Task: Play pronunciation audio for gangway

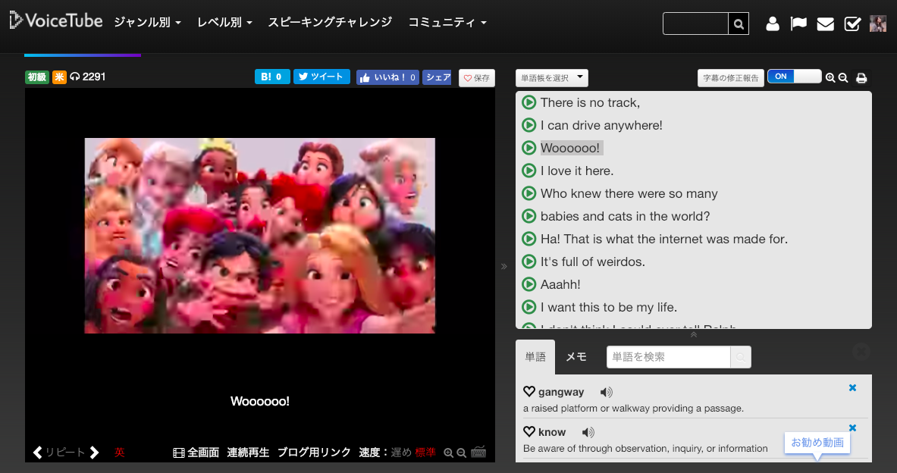Action: 607,393
